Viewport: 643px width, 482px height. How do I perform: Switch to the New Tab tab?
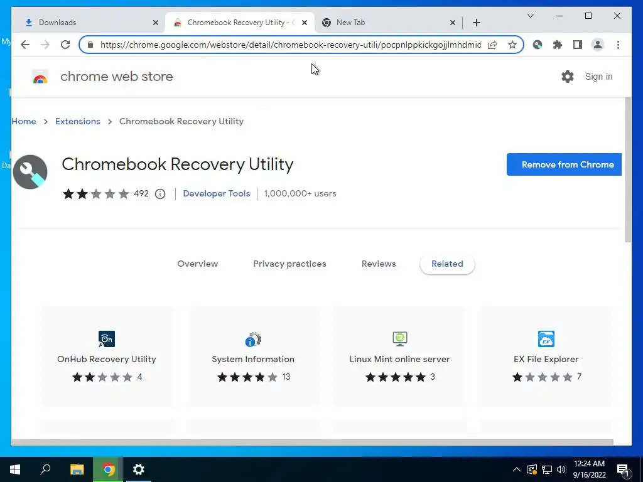point(388,23)
